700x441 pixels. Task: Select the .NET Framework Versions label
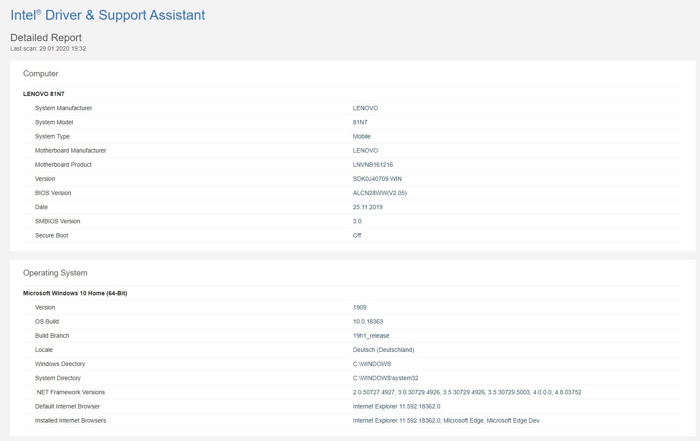(70, 392)
